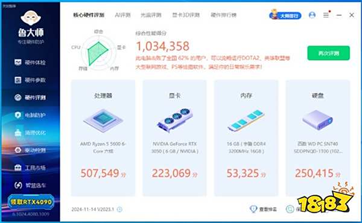Open 清理优化 in the sidebar
This screenshot has width=362, height=223.
coord(30,133)
